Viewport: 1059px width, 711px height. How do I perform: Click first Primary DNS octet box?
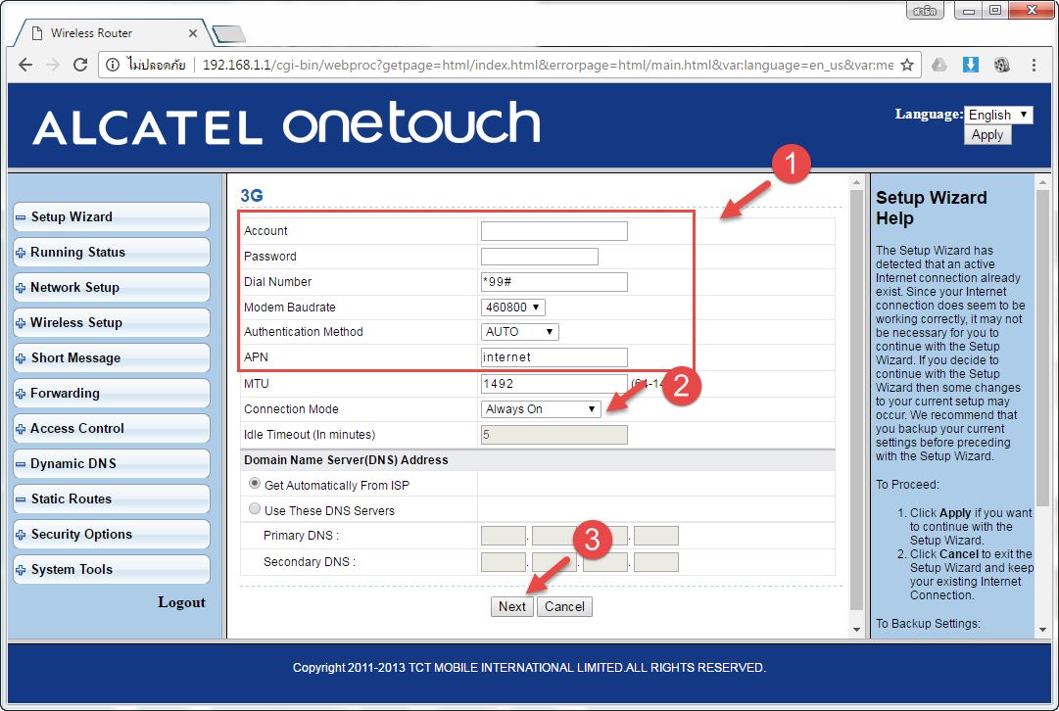point(504,536)
